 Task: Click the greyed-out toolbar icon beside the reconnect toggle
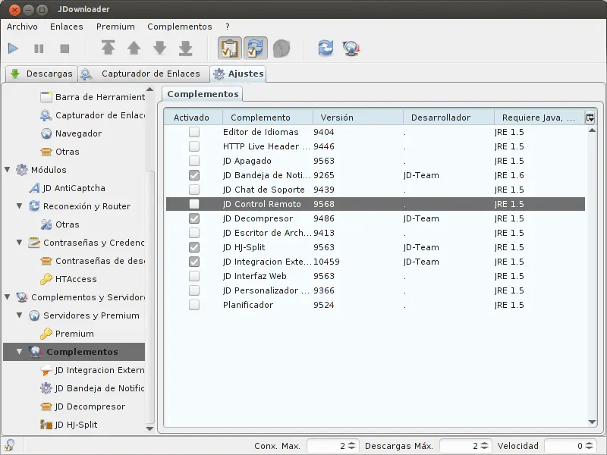[x=281, y=49]
